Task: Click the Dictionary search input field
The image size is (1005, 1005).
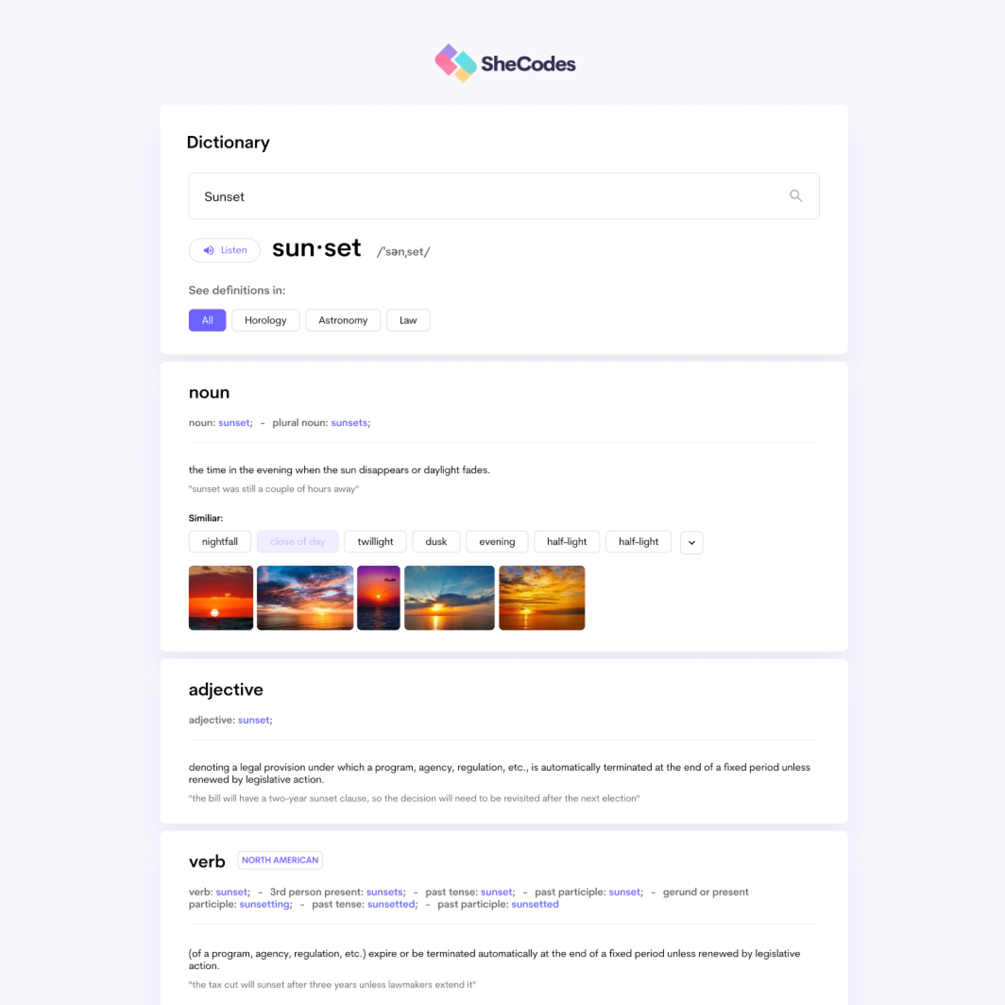Action: pos(503,195)
